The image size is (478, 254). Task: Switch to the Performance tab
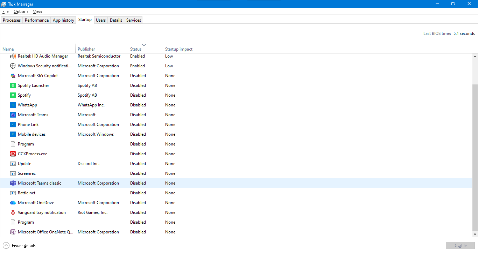pos(37,20)
